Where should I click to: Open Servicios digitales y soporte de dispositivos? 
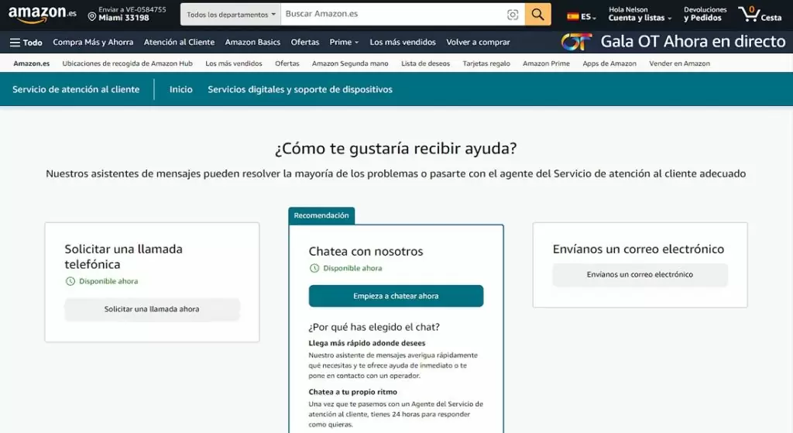pyautogui.click(x=300, y=90)
